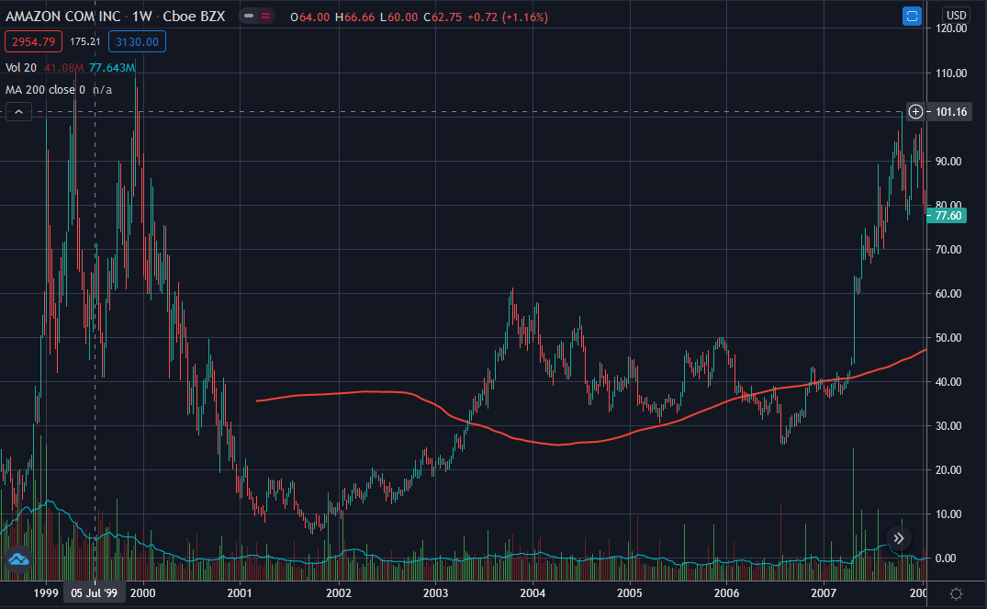Click the blue buy price 3130.00 button
The image size is (987, 609).
pyautogui.click(x=136, y=41)
